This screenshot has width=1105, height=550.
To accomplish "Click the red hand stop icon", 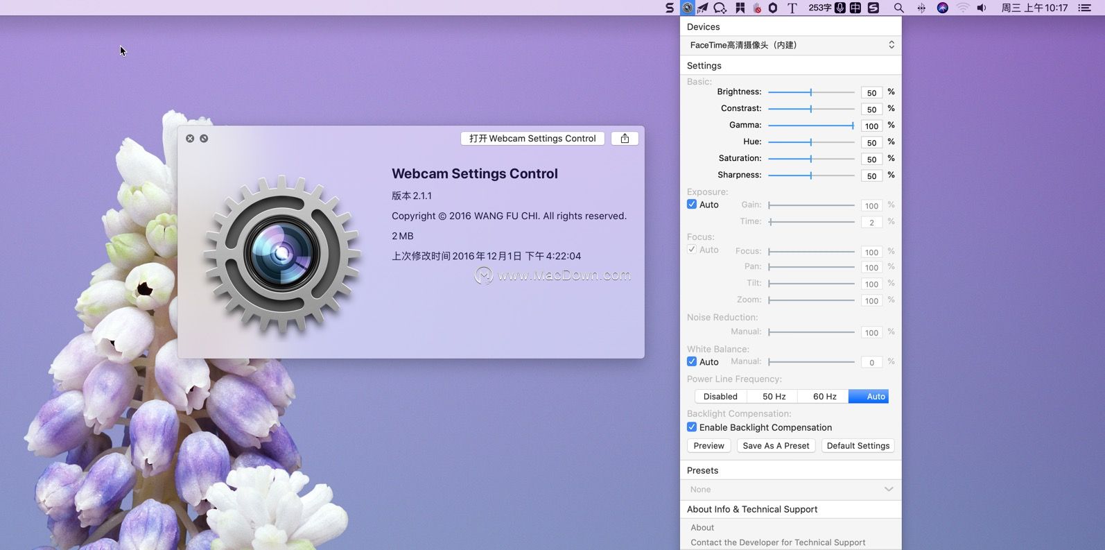I will tap(757, 8).
